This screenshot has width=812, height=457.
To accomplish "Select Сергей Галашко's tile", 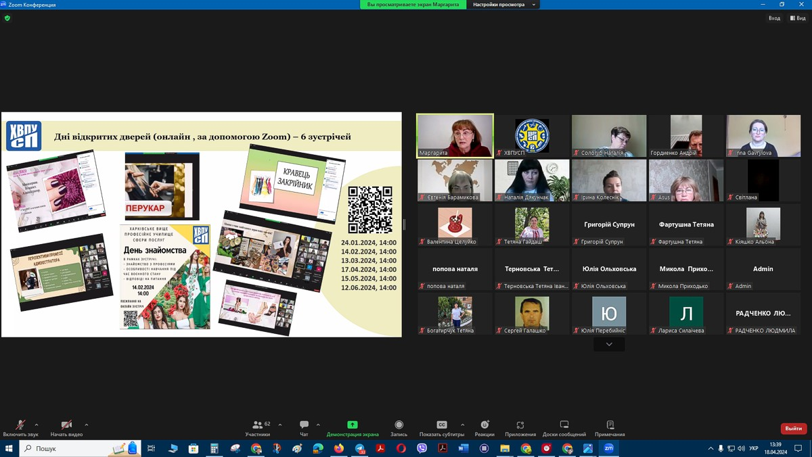I will click(533, 314).
